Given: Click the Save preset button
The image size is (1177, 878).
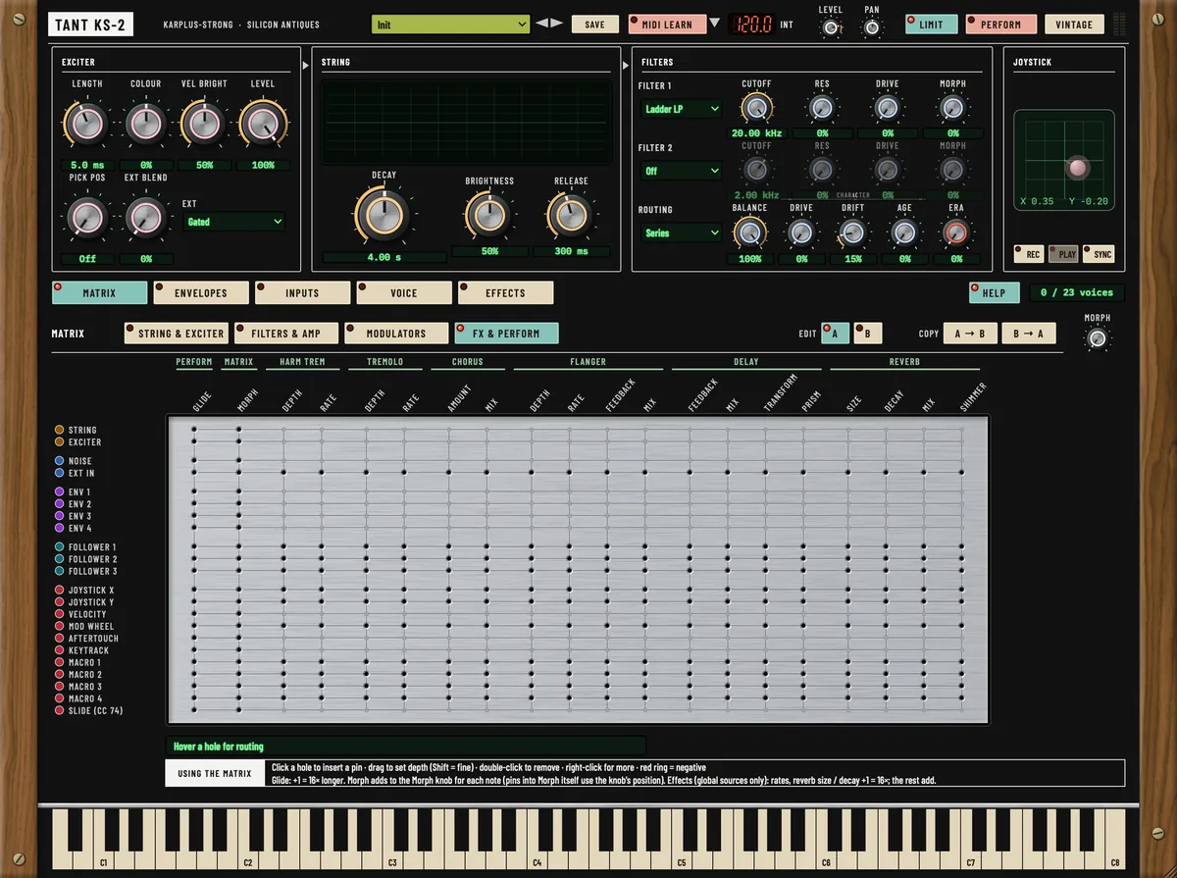Looking at the screenshot, I should [595, 25].
